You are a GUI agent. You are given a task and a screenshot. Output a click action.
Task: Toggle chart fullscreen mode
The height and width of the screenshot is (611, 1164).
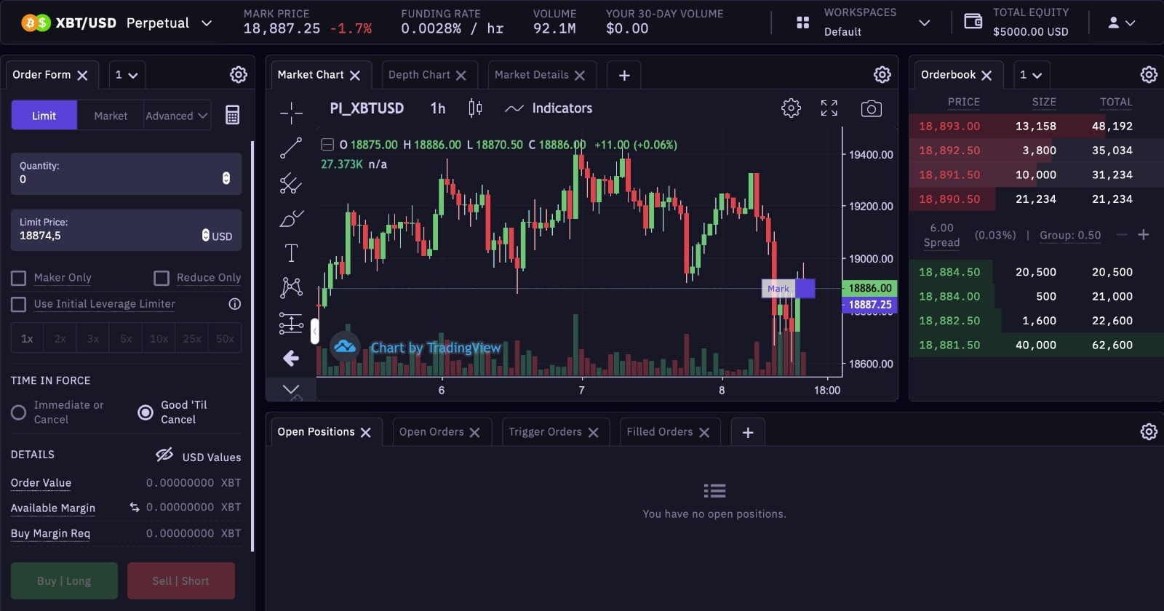pyautogui.click(x=829, y=108)
